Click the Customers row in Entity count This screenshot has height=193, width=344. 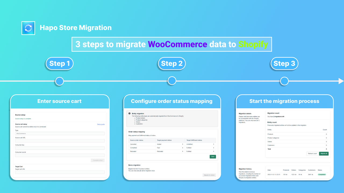[298, 145]
